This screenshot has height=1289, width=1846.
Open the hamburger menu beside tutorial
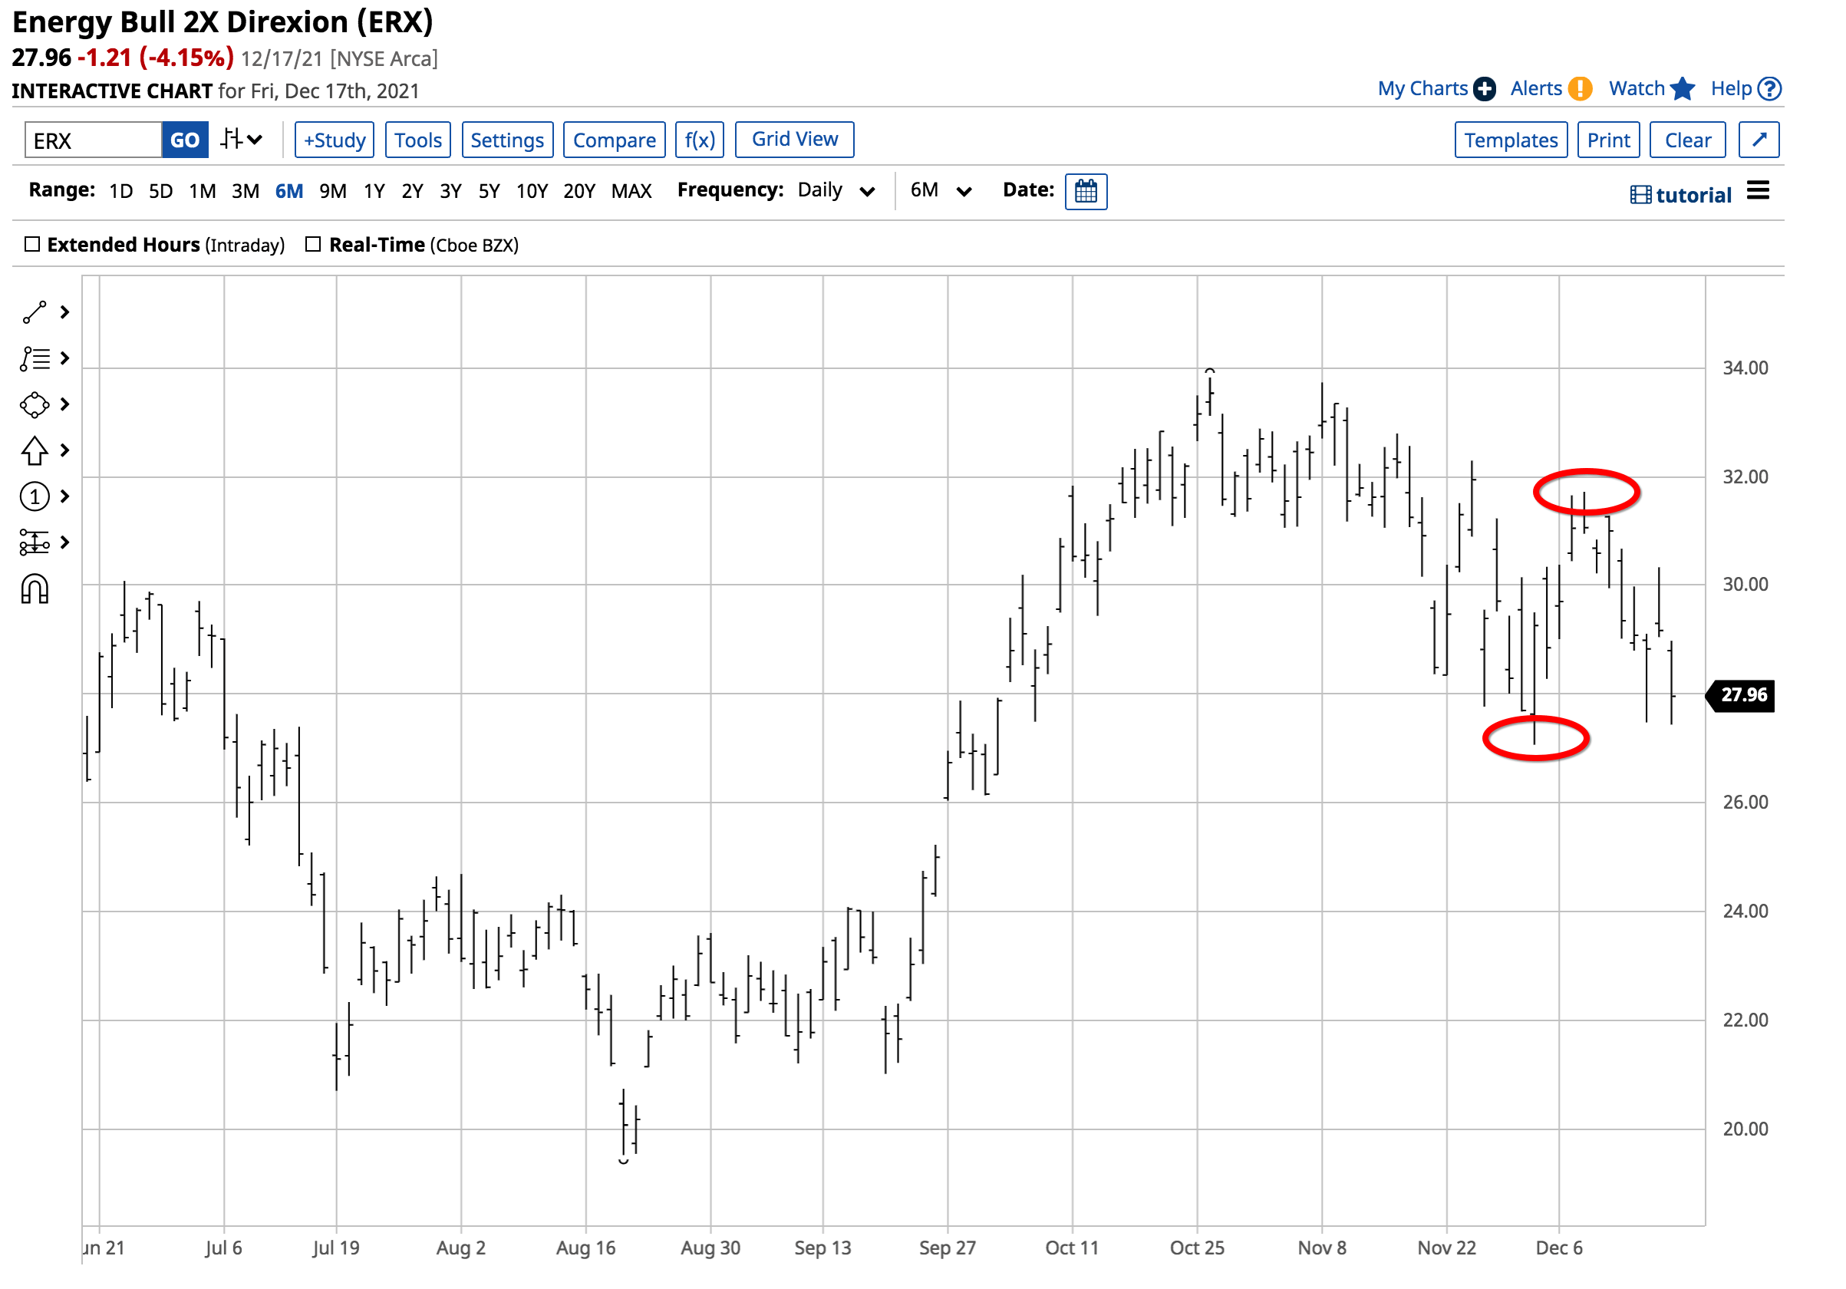1759,191
